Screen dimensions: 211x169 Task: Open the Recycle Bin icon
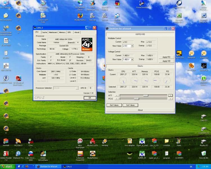point(203,154)
